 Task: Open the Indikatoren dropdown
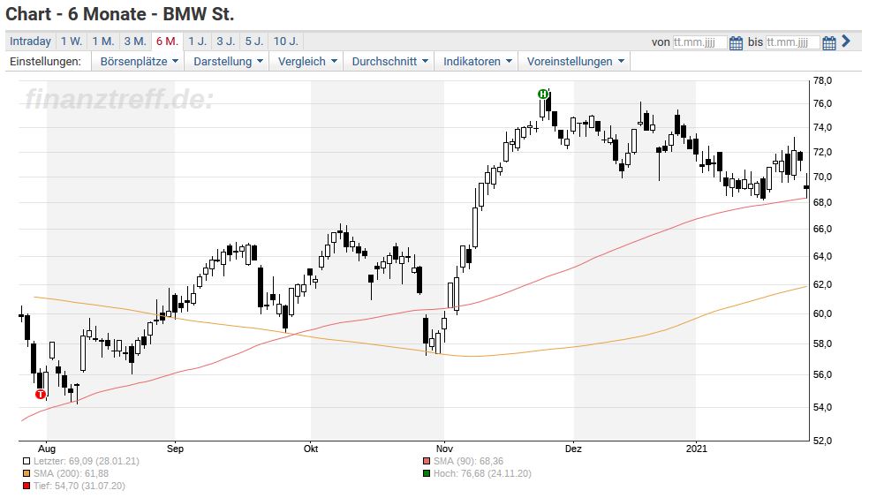[477, 62]
